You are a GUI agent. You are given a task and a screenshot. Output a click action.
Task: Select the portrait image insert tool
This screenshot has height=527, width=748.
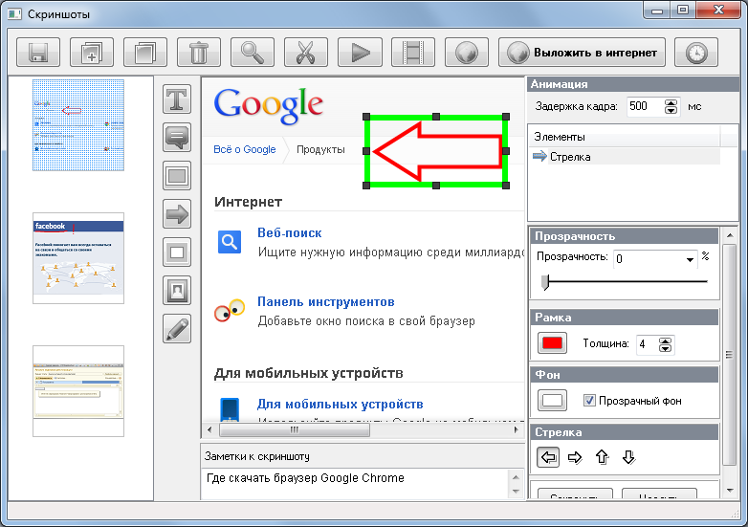pyautogui.click(x=177, y=290)
